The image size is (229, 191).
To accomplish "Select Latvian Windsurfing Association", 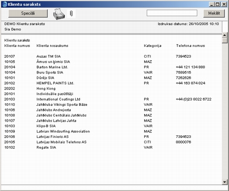I will point(63,131).
